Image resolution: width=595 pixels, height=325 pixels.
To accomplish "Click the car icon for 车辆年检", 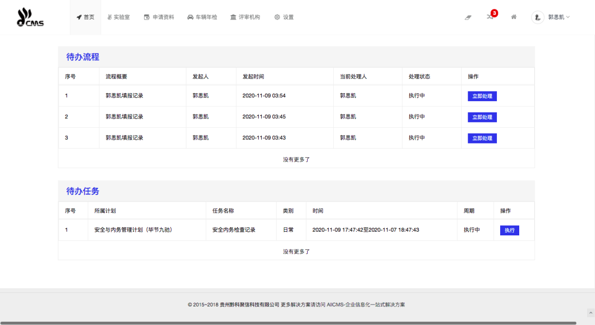I will [x=190, y=17].
